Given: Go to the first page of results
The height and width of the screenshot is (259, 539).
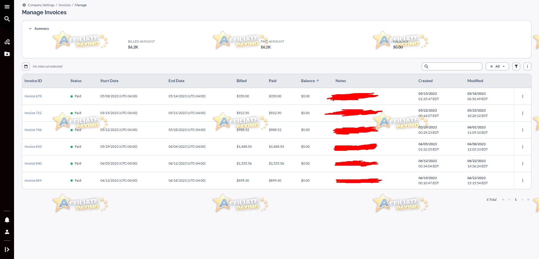Looking at the screenshot, I should click(503, 200).
